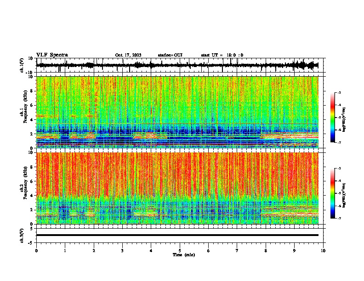Click time axis tick label "0"

[x=36, y=251]
